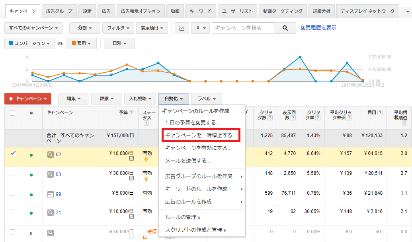Image resolution: width=412 pixels, height=242 pixels.
Task: Open the 編集 dropdown
Action: tap(74, 99)
